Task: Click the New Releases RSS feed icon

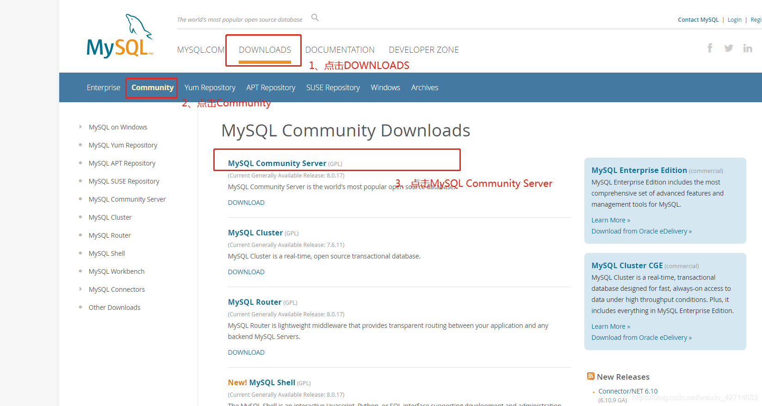Action: (x=591, y=376)
